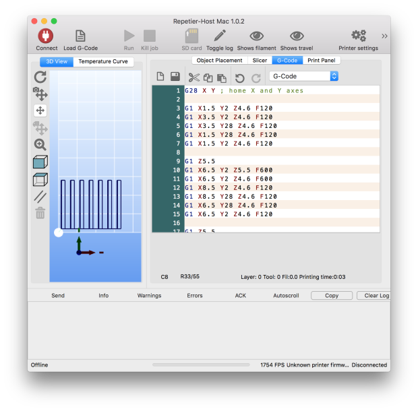Click the C8 column indicator
This screenshot has width=418, height=411.
[165, 277]
